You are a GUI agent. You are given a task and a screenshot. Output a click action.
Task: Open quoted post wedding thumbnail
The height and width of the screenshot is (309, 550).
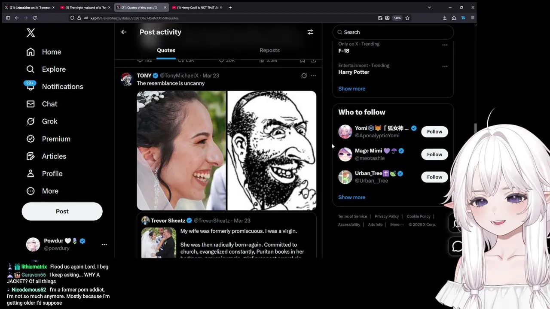click(159, 242)
